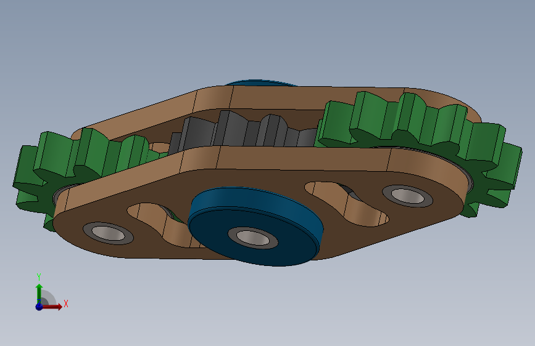Select the center bore of the blue hub

tap(253, 238)
